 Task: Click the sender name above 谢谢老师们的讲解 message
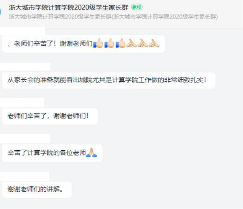click(25, 176)
